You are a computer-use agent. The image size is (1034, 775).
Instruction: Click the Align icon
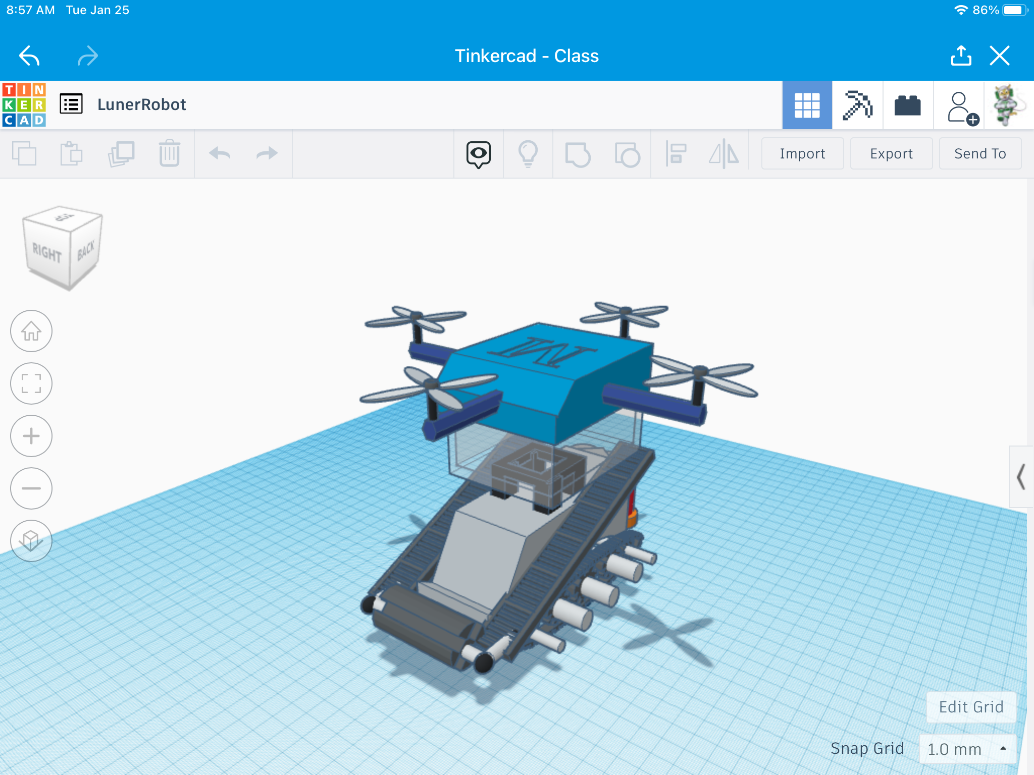(676, 153)
